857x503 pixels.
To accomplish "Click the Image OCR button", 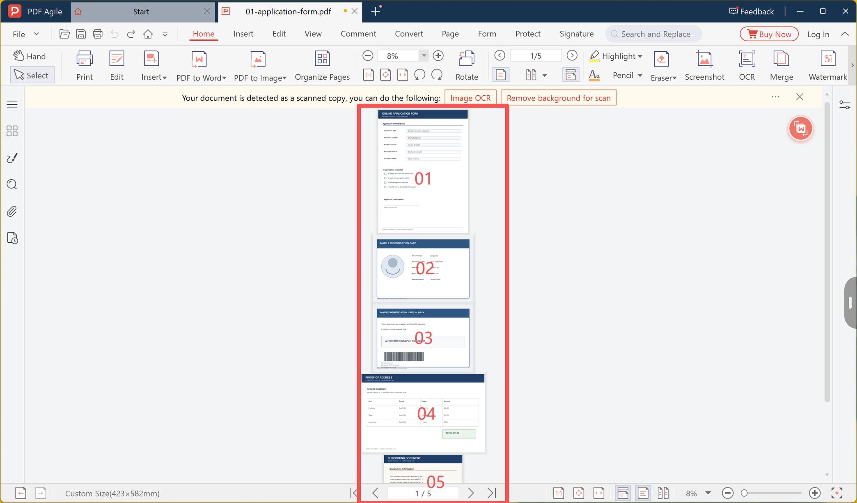I will (470, 98).
